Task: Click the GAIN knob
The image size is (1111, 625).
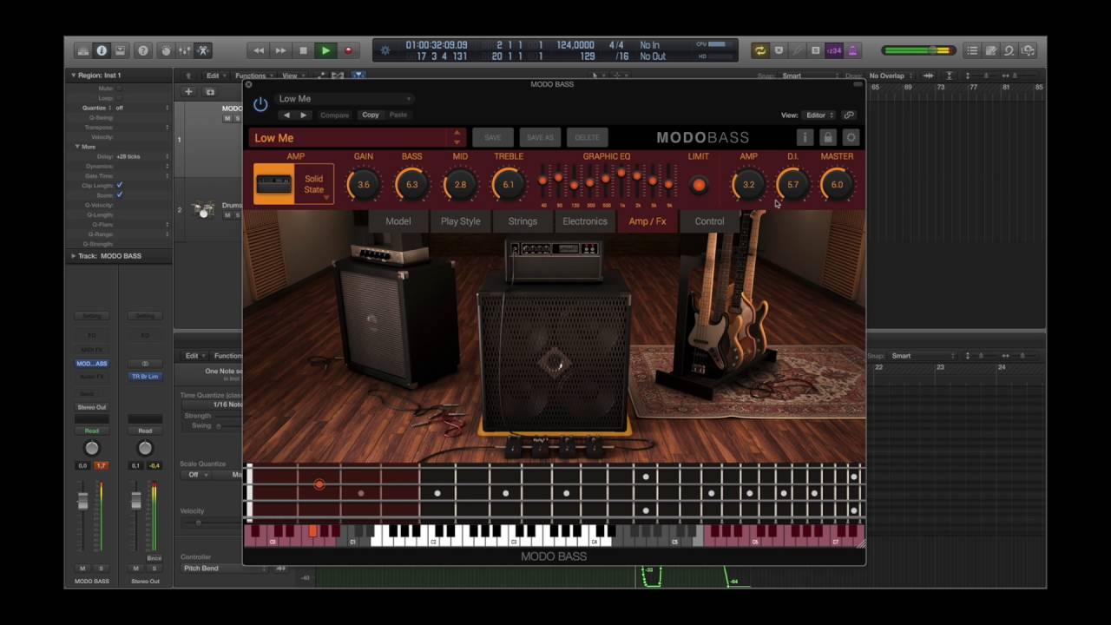Action: pos(363,184)
